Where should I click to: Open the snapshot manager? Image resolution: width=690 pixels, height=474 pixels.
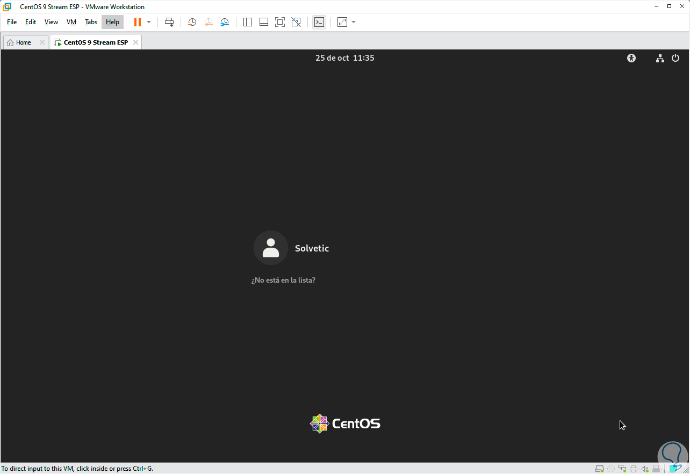click(x=225, y=22)
